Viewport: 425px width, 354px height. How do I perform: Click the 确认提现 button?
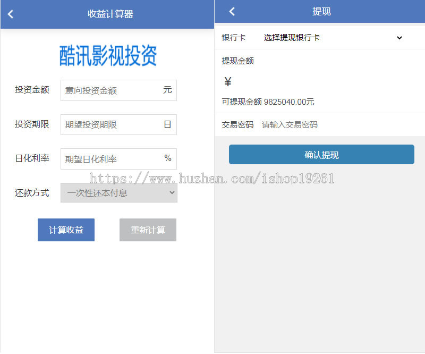(321, 155)
